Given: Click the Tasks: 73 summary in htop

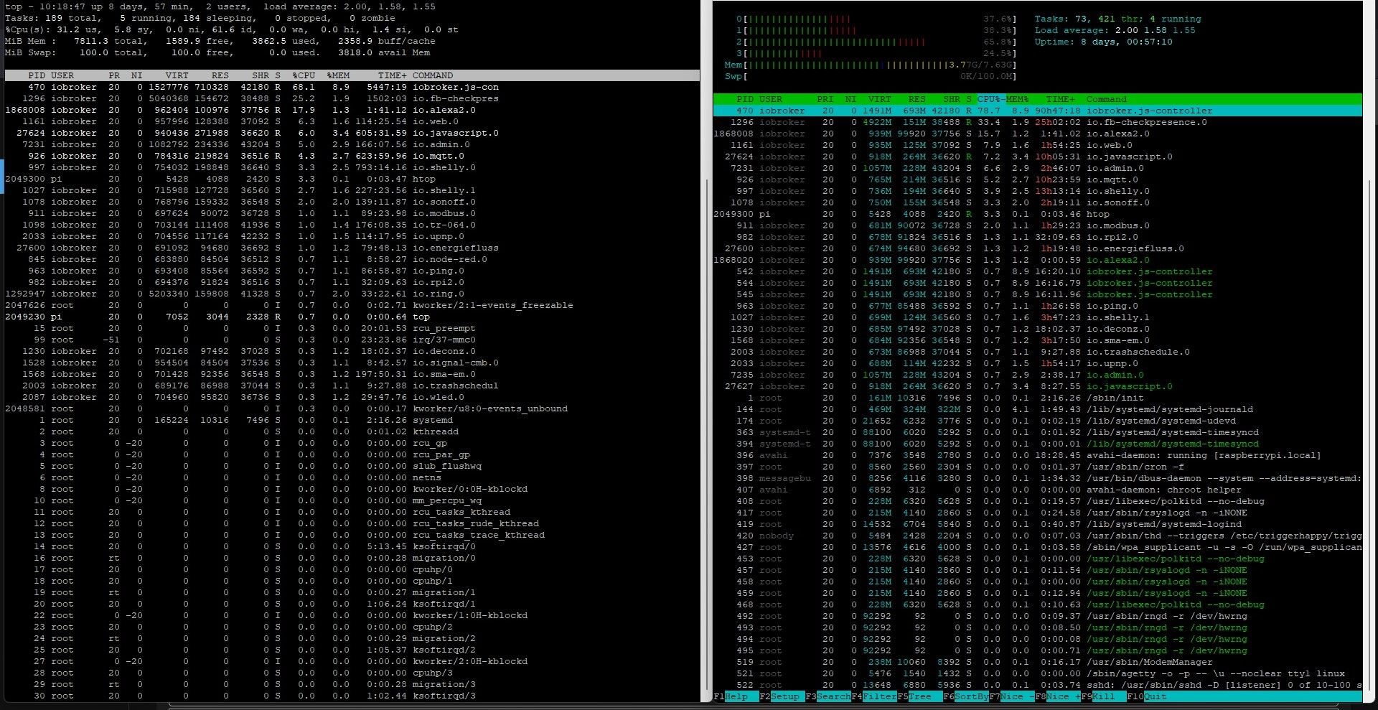Looking at the screenshot, I should [x=1117, y=19].
